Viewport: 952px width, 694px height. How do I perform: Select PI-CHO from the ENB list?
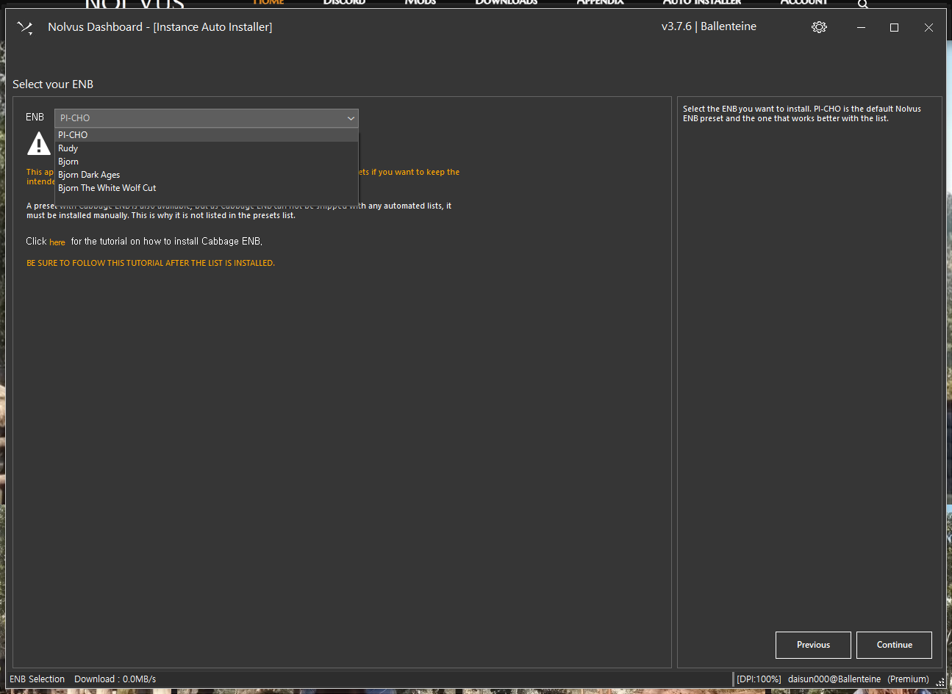(207, 135)
